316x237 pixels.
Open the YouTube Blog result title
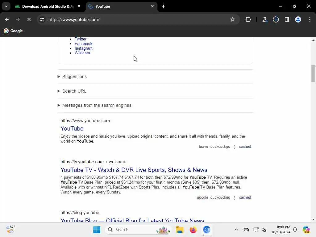point(132,220)
